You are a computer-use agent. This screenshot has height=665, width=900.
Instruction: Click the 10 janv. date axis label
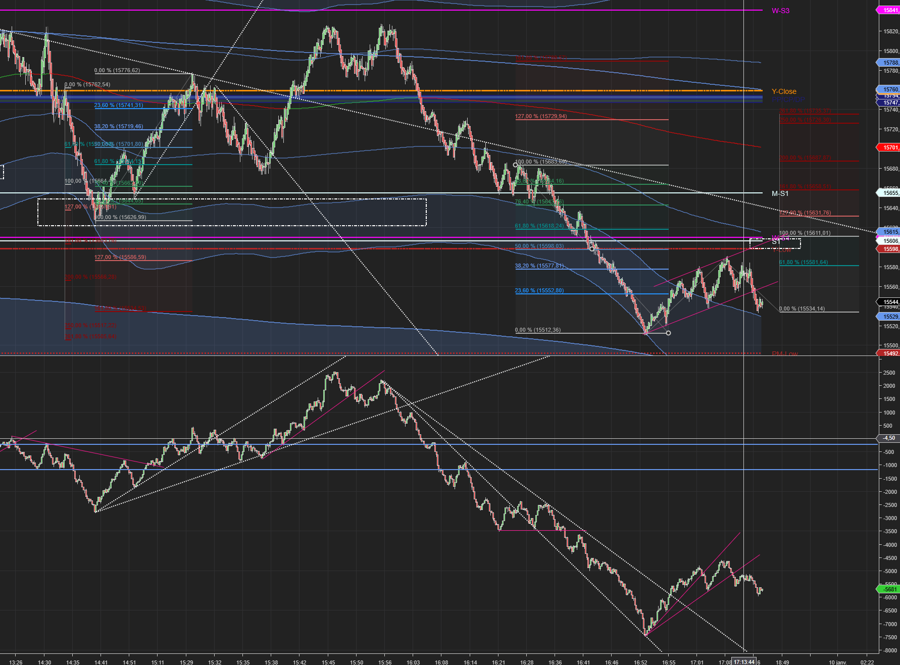click(x=838, y=662)
